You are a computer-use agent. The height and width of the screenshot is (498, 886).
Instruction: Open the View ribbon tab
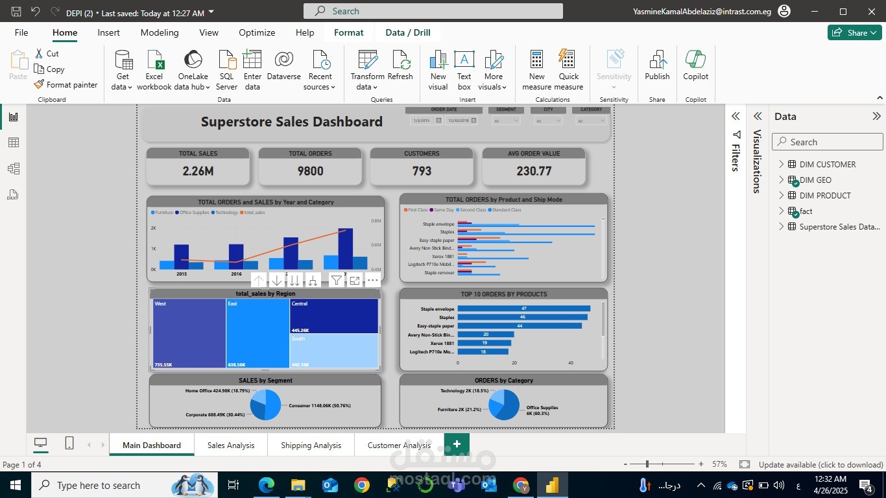(209, 32)
